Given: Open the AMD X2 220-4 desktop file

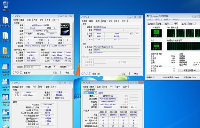Looking at the screenshot, I should [x=6, y=116].
